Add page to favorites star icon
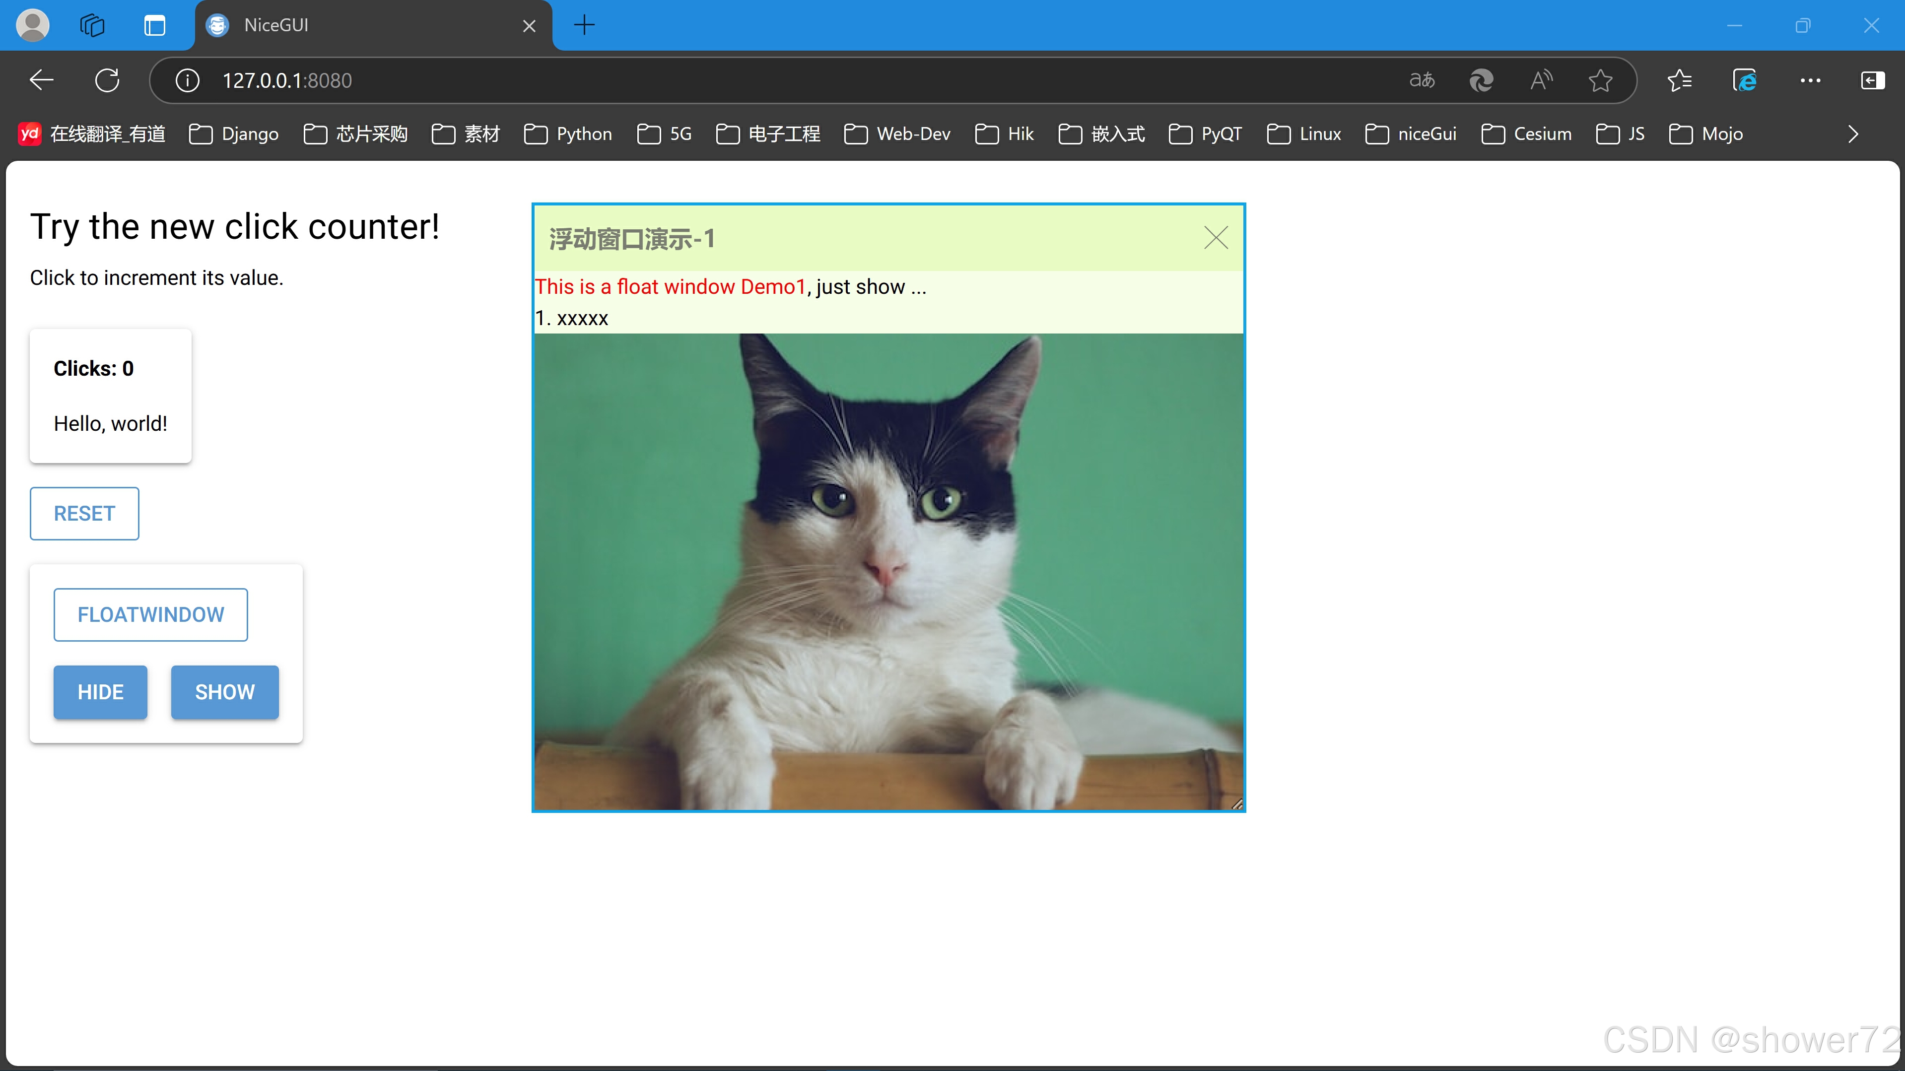1905x1071 pixels. coord(1600,80)
